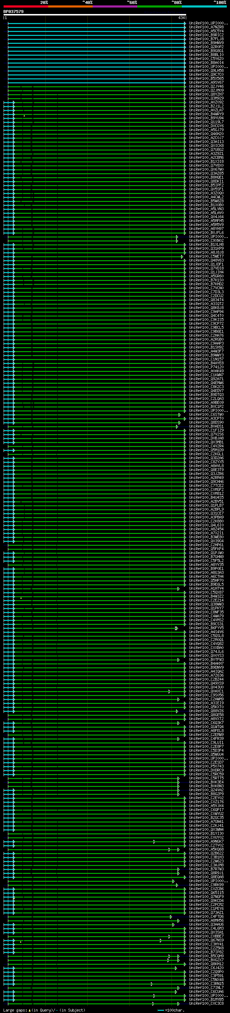
Task: Open hit UniRef100_A7NZR8
Action: [206, 27]
